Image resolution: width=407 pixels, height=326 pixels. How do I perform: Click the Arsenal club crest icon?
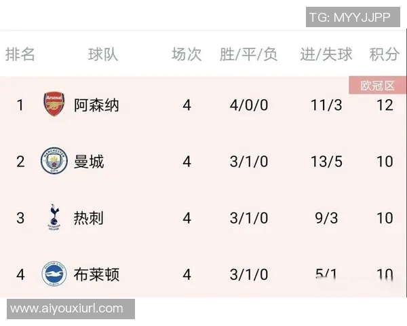[x=54, y=105]
